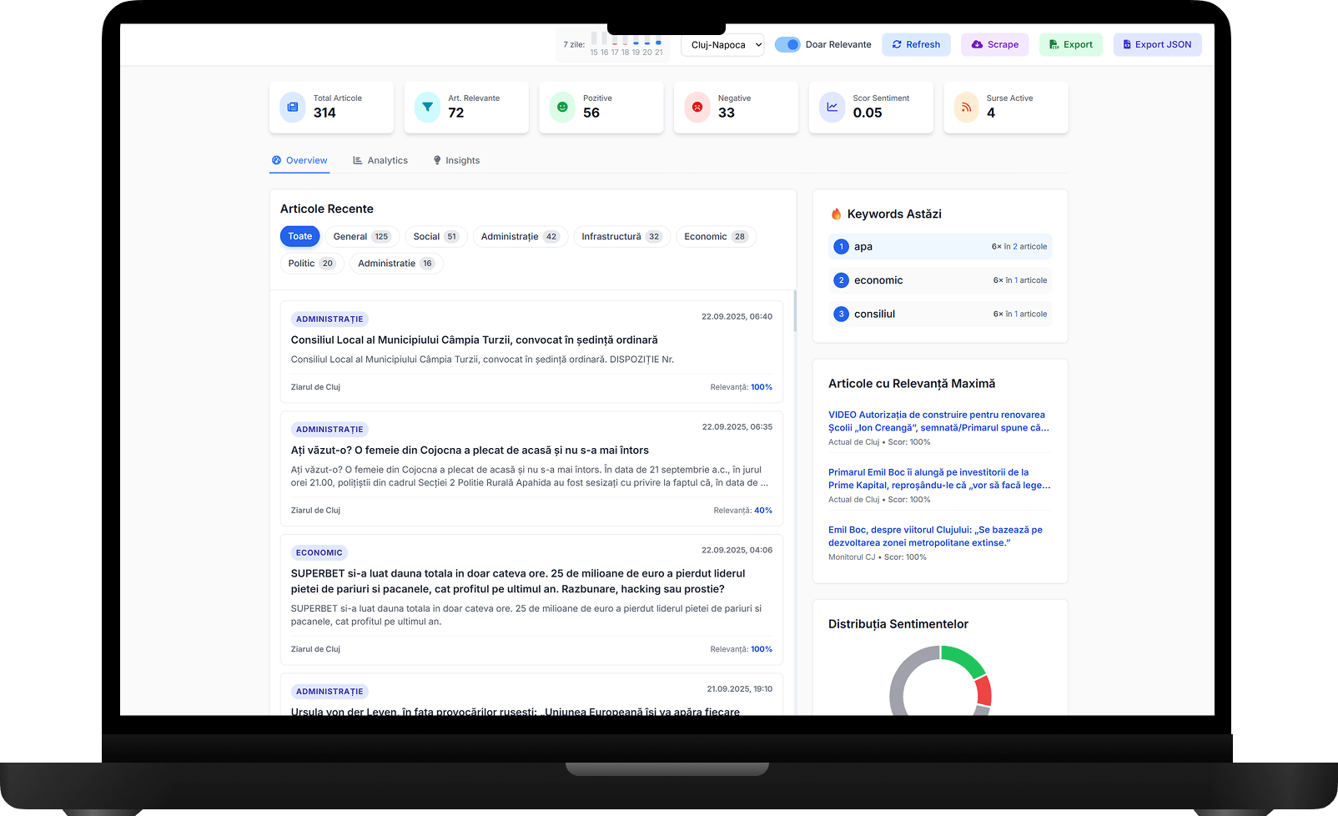The width and height of the screenshot is (1338, 816).
Task: Click the articles list scrollbar
Action: [795, 310]
